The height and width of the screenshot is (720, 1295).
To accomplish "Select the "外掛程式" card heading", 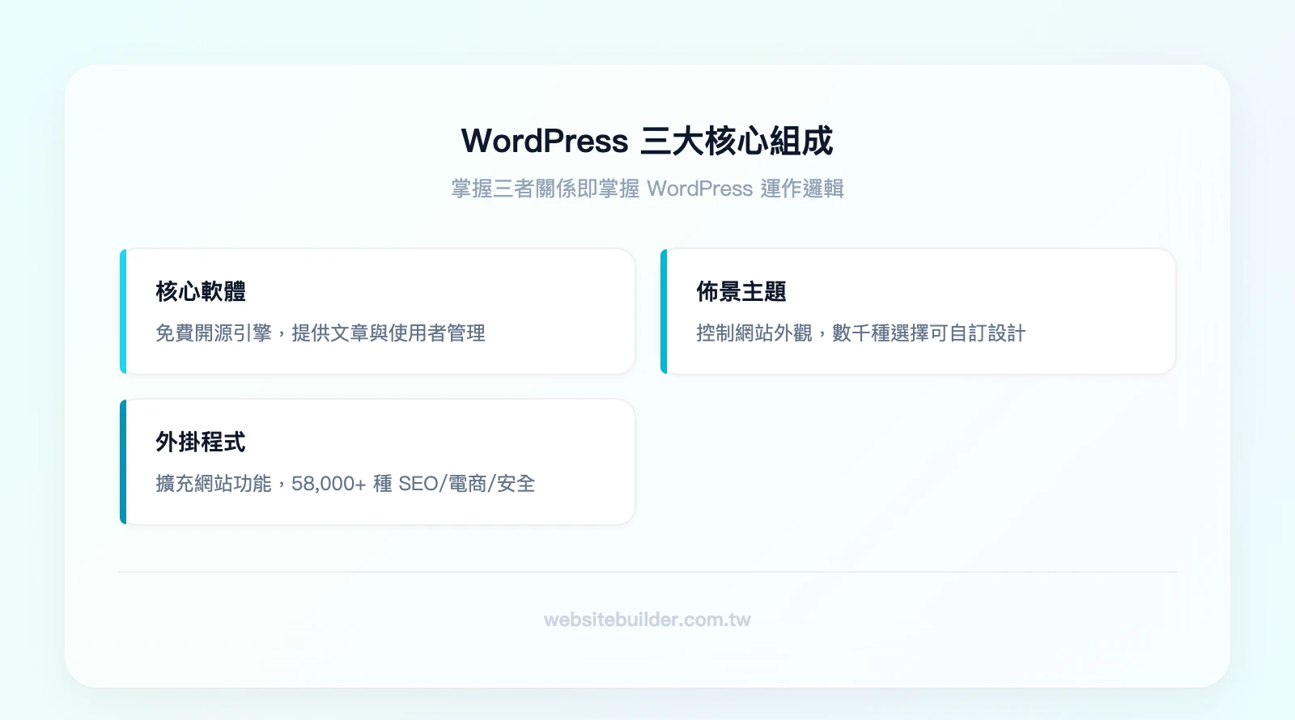I will point(201,442).
